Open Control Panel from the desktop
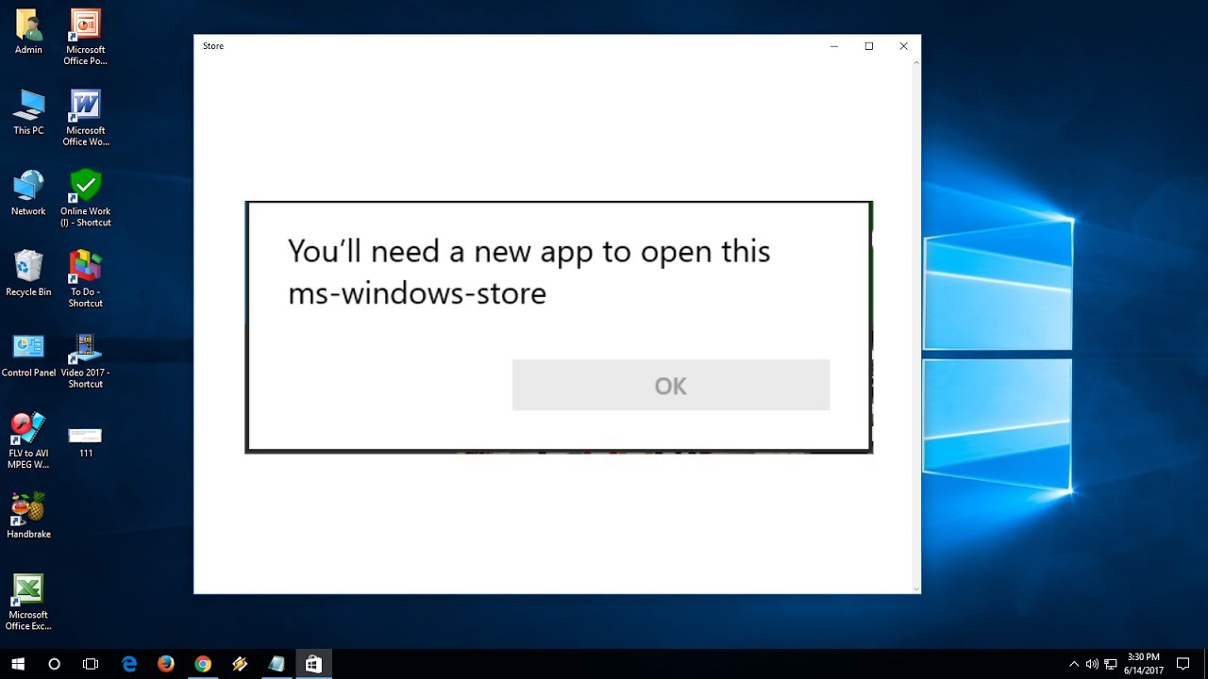Image resolution: width=1208 pixels, height=679 pixels. [27, 347]
